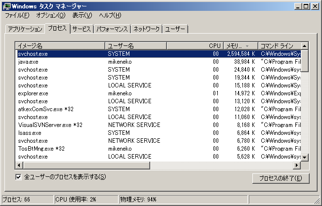The width and height of the screenshot is (322, 206).
Task: Select the explorer.exe process
Action: (x=158, y=93)
